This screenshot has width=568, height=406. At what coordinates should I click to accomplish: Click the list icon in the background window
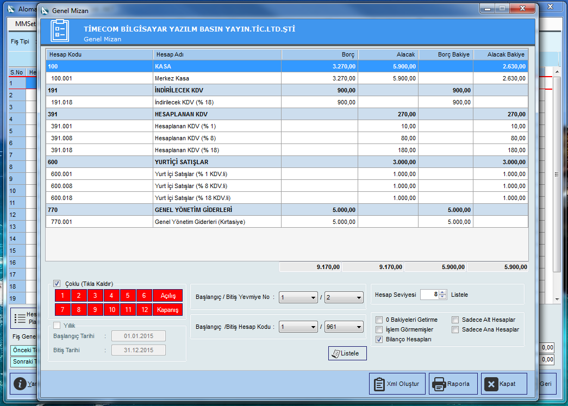coord(20,318)
